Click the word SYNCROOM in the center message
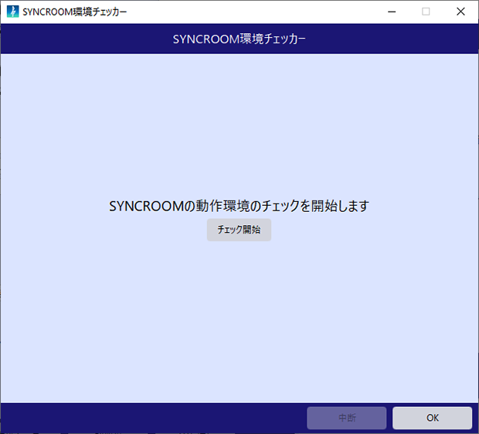 tap(146, 206)
